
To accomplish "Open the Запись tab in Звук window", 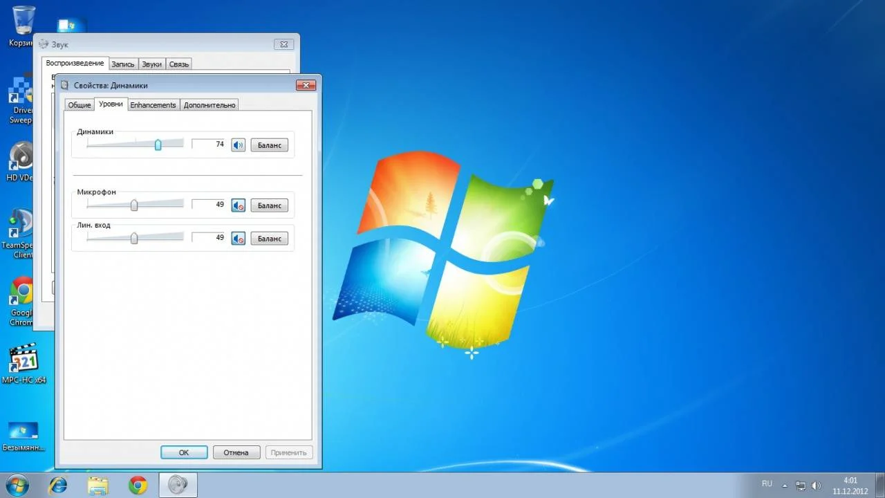I will point(123,64).
